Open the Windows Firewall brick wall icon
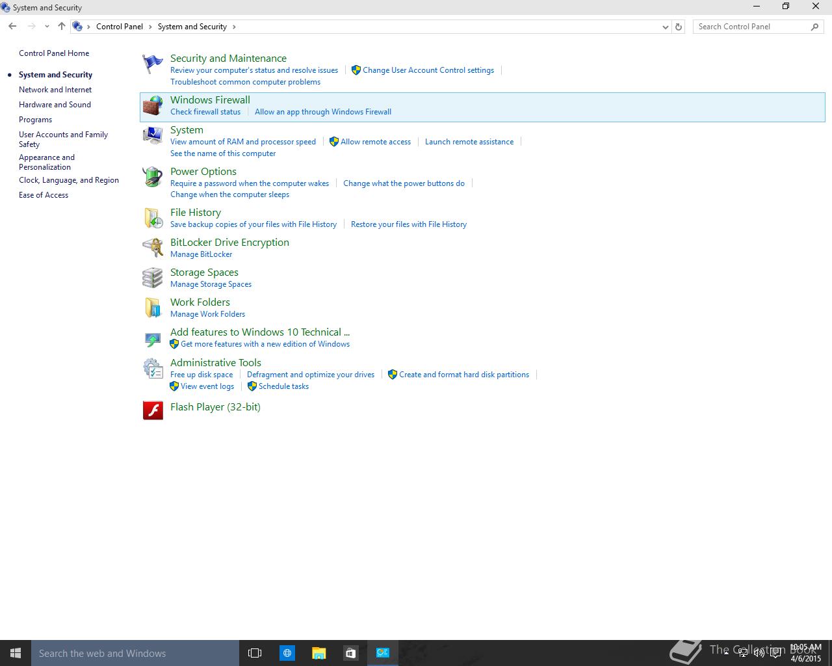This screenshot has width=832, height=666. pyautogui.click(x=153, y=106)
